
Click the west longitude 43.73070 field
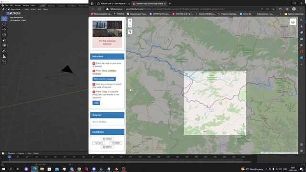click(99, 143)
